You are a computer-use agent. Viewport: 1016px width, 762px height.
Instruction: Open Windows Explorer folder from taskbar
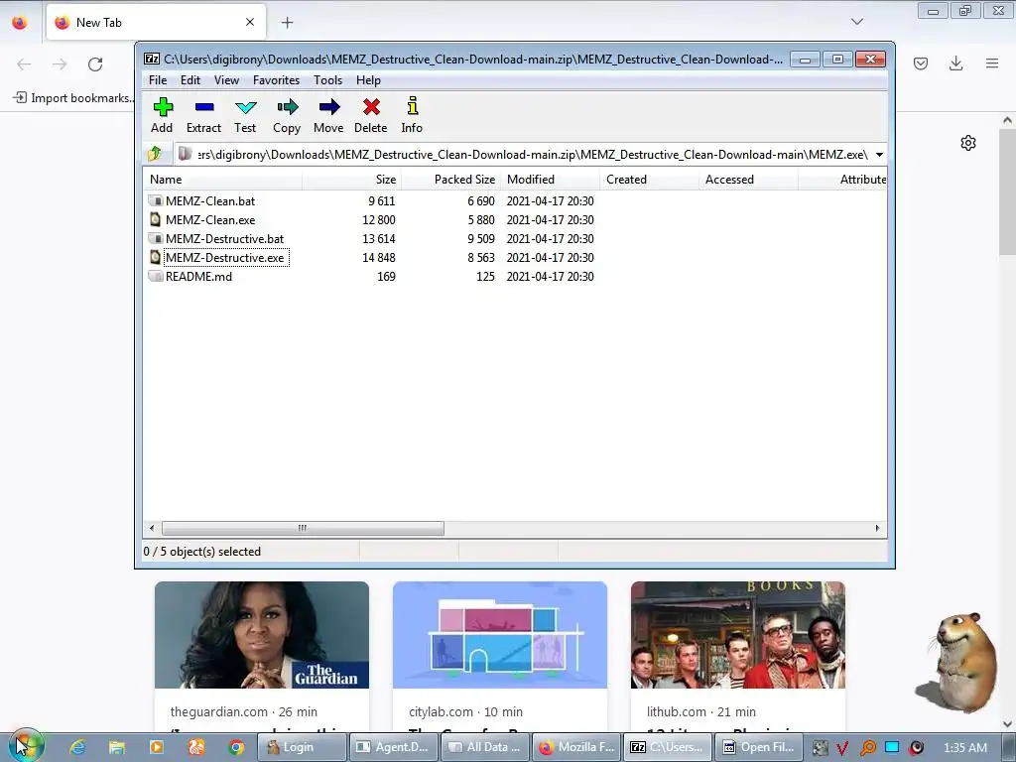pos(117,747)
